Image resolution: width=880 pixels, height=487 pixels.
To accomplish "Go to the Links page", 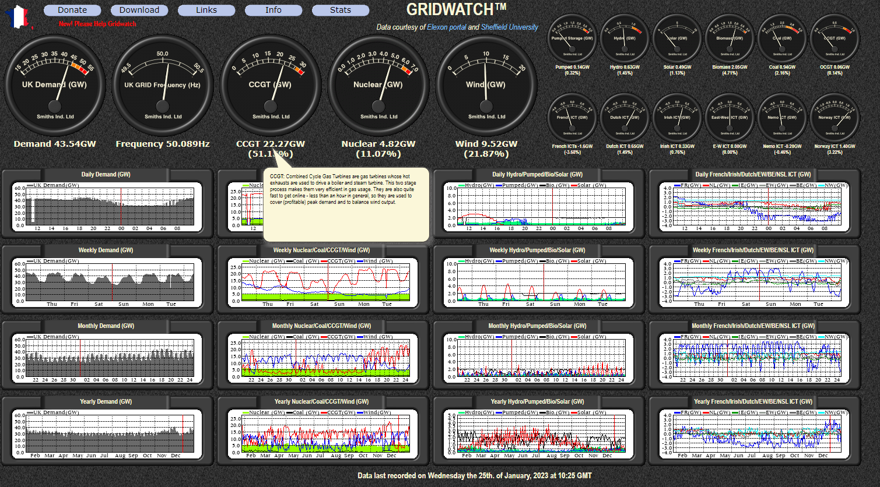I will point(206,10).
